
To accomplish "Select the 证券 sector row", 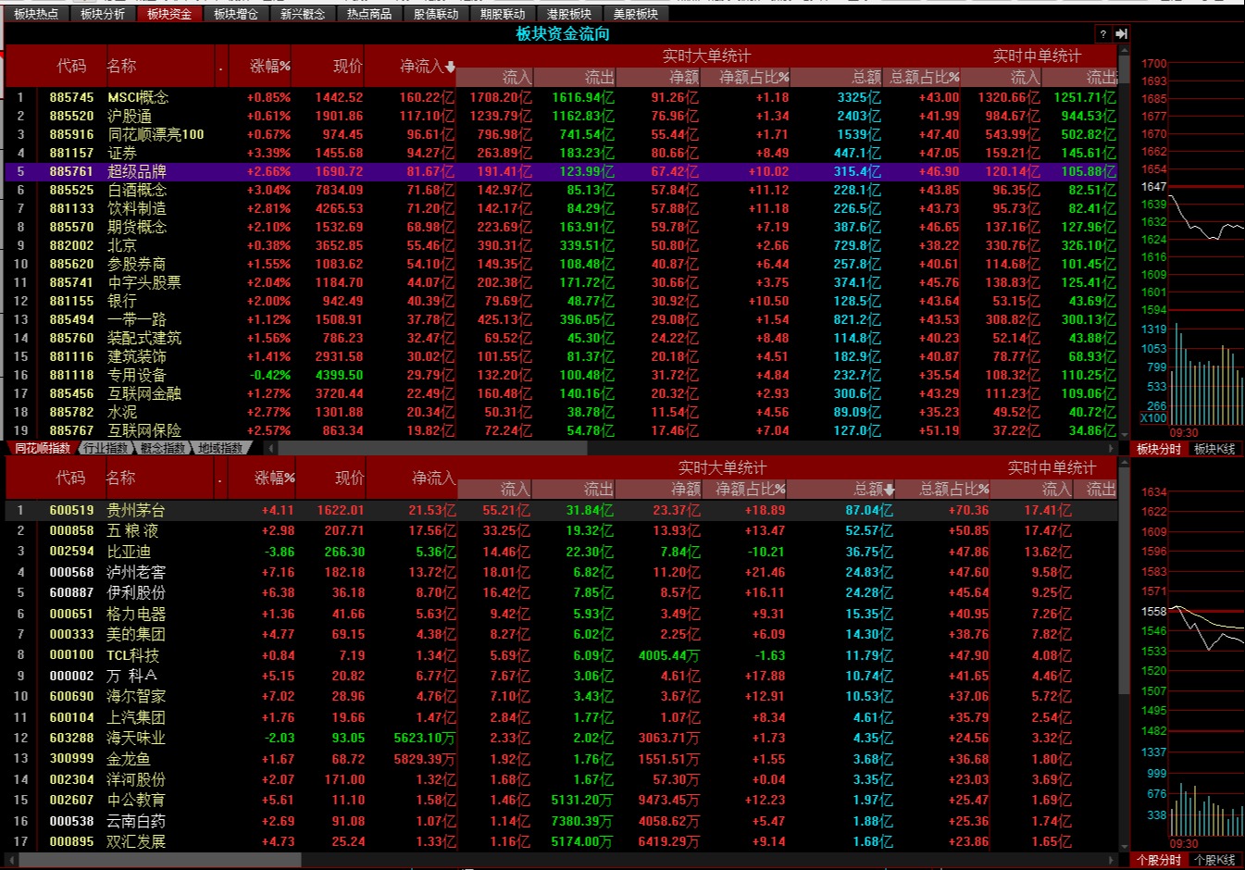I will point(561,153).
